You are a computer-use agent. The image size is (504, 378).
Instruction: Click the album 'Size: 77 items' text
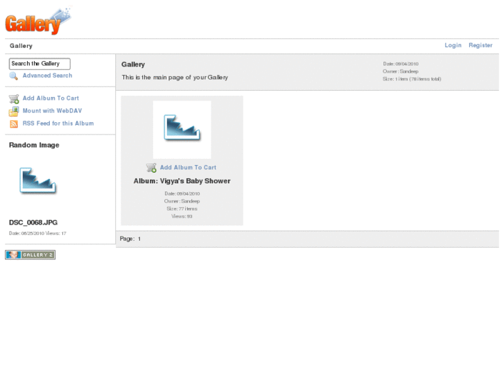pyautogui.click(x=182, y=209)
